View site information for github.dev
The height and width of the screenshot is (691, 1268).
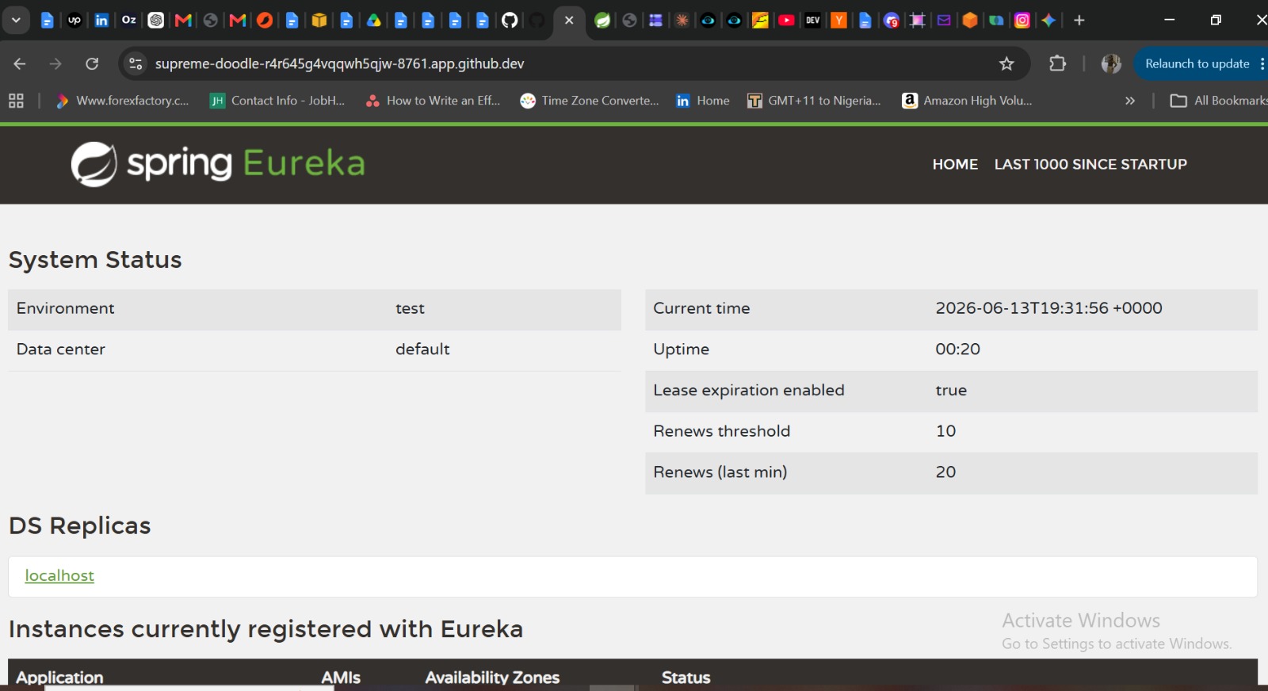point(136,63)
